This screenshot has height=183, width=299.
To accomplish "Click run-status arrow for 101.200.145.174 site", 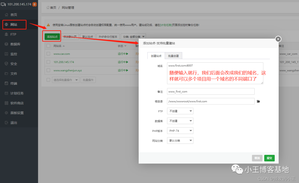I will pyautogui.click(x=127, y=62).
